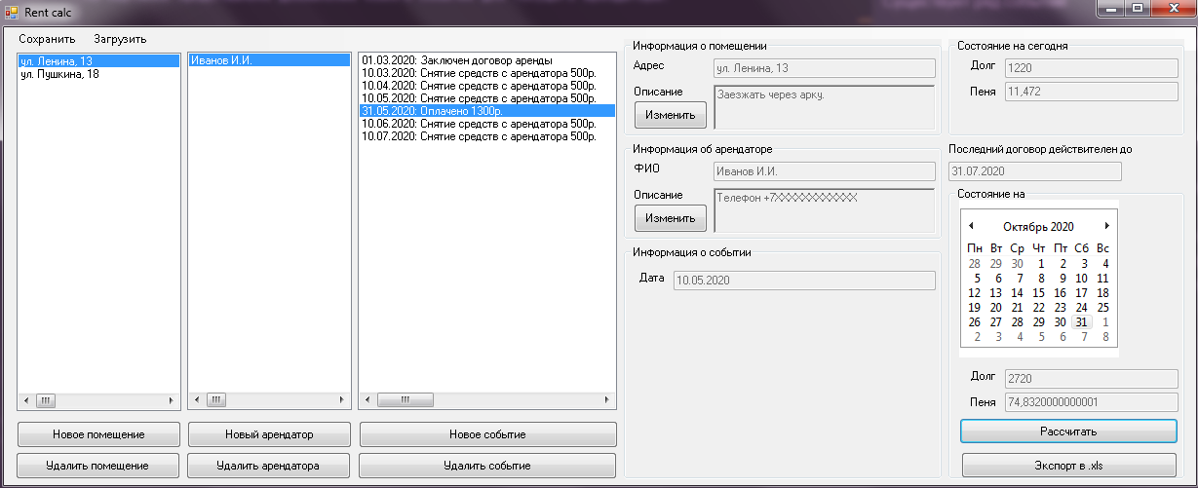
Task: Select the 10.07.2020 Снятие средств event
Action: click(487, 136)
